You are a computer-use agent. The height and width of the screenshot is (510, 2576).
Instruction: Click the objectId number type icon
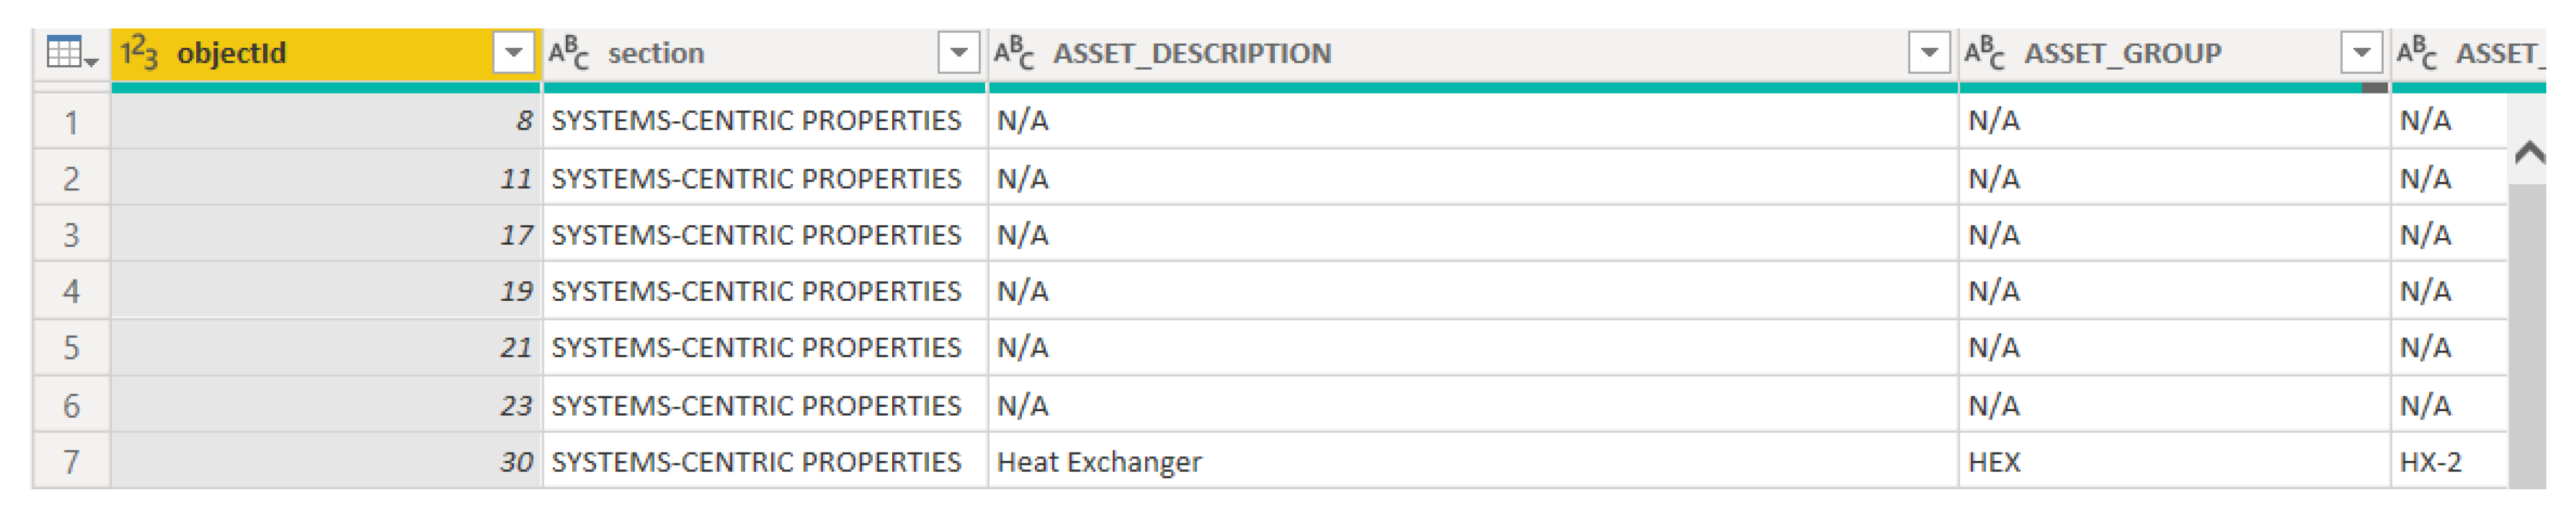(139, 53)
